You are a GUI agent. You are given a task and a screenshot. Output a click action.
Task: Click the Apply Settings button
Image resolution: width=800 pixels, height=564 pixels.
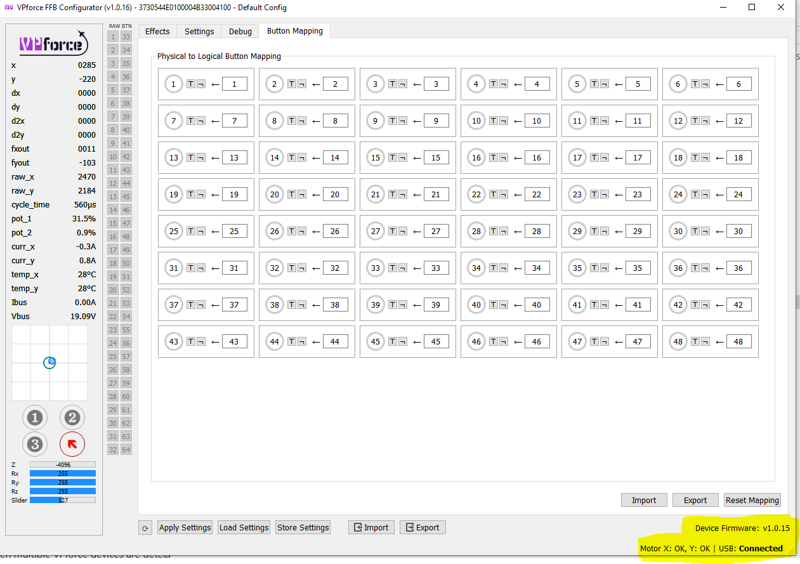[x=185, y=527]
